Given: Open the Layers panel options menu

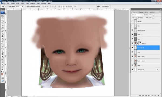Looking at the screenshot, I should 160,13.
